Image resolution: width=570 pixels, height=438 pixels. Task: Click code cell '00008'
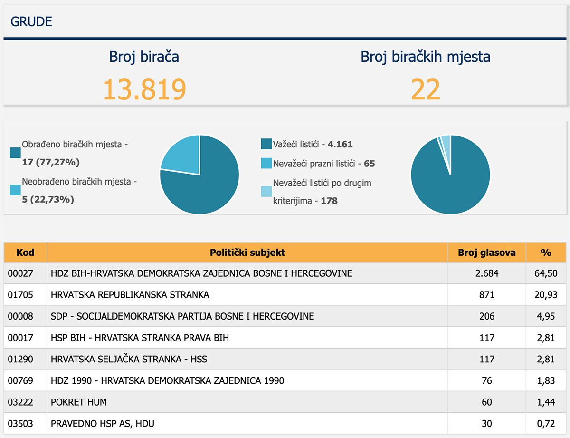click(x=25, y=316)
